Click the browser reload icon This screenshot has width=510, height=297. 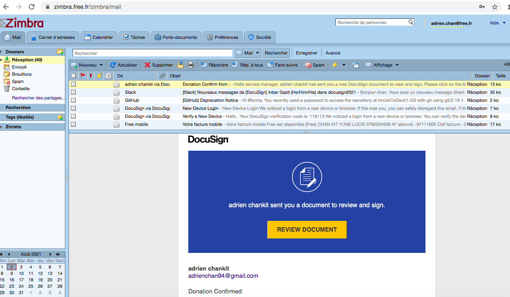[x=32, y=7]
